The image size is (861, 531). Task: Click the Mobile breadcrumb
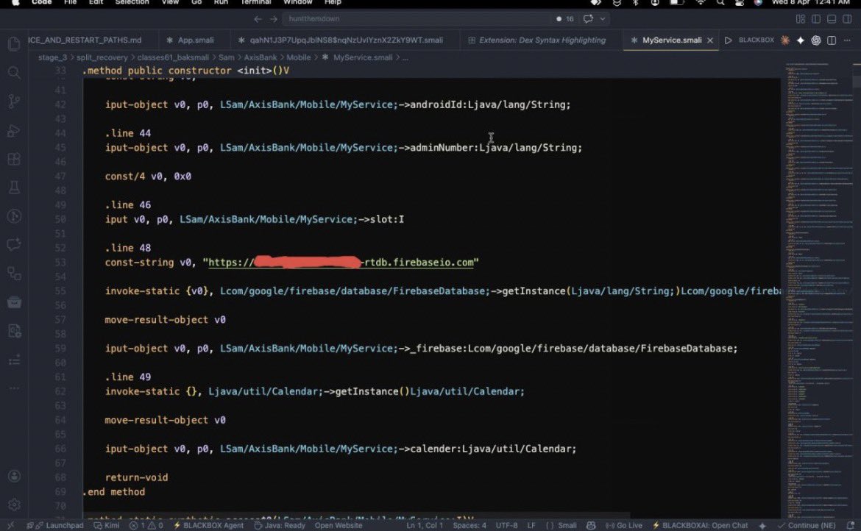tap(299, 57)
